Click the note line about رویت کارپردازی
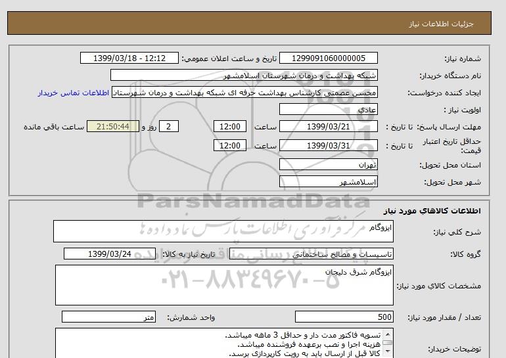This screenshot has width=506, height=358. click(x=305, y=354)
